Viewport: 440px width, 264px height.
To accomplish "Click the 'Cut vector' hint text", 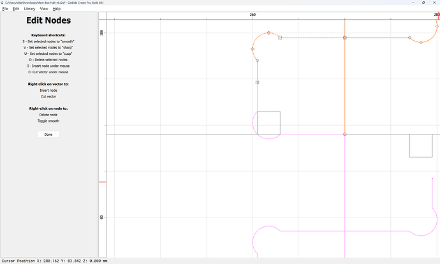I will click(48, 96).
